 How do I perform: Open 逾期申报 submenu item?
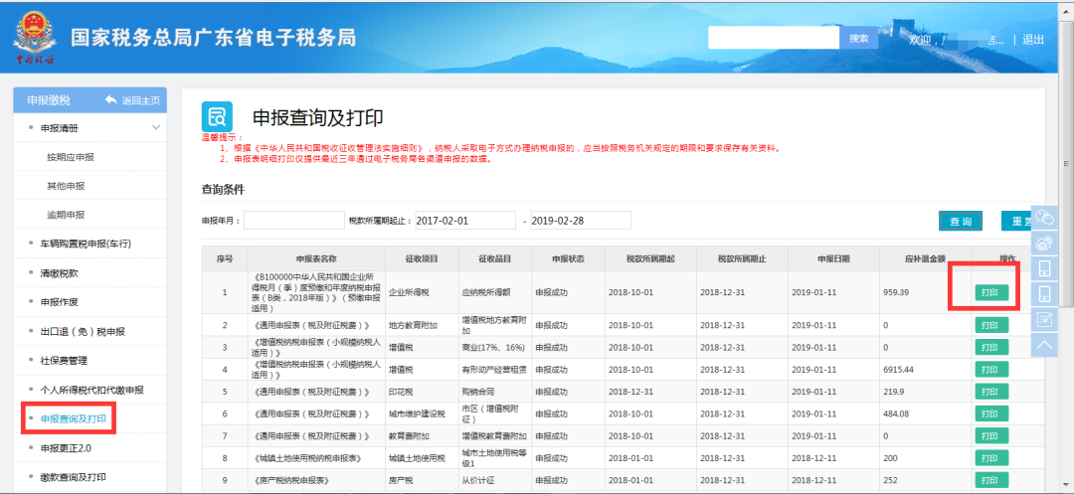tap(66, 214)
